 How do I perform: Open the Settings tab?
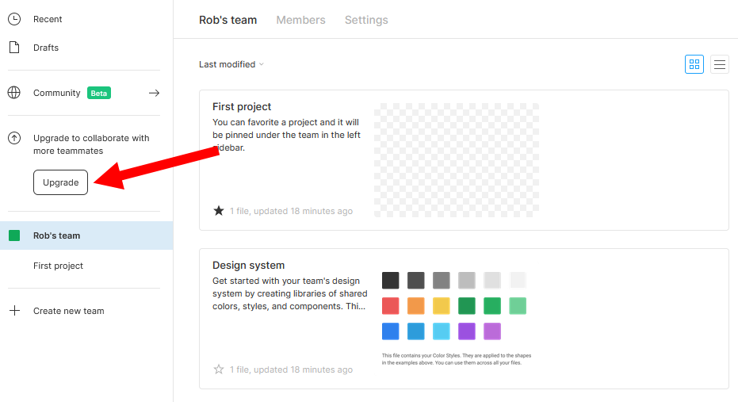tap(366, 20)
